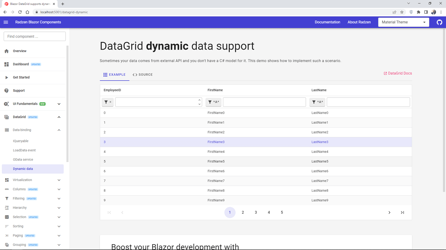Sort by the FirstName column header
The image size is (446, 250).
215,90
